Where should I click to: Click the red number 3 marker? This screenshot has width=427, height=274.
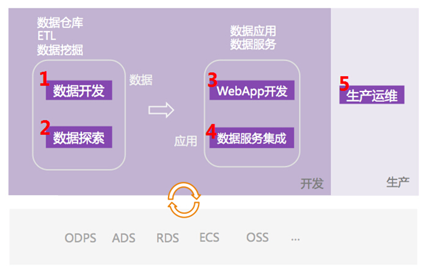pos(213,79)
